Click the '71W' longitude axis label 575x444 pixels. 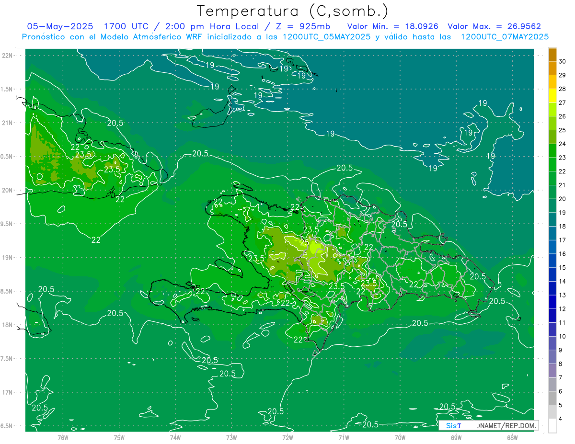tap(344, 437)
